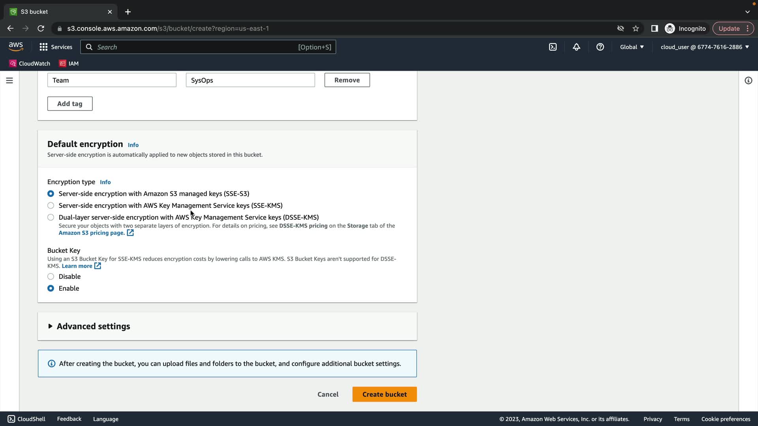Open the cloud_user account dropdown
758x426 pixels.
coord(704,47)
